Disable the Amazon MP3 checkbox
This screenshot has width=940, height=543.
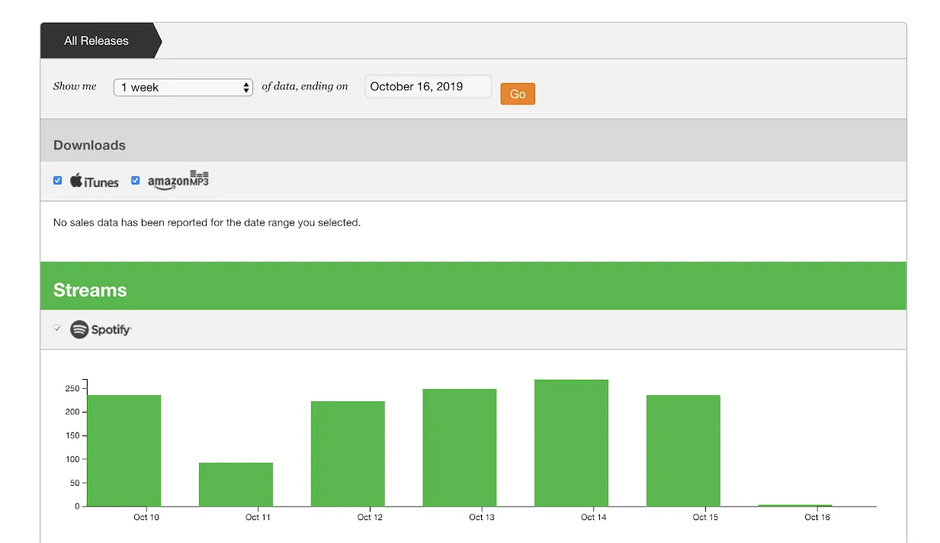[136, 180]
